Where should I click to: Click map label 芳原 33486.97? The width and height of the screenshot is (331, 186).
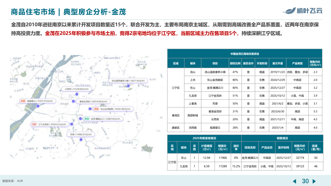[x=81, y=134]
